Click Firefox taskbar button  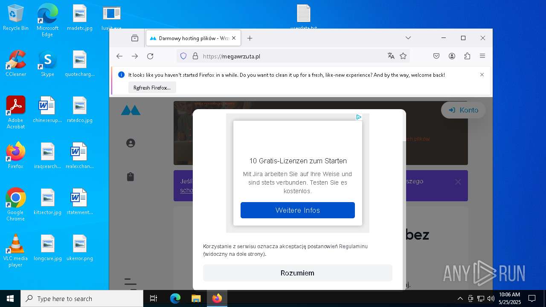click(x=217, y=298)
